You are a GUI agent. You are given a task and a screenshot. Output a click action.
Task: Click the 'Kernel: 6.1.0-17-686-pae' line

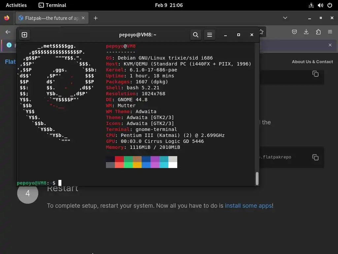click(141, 70)
